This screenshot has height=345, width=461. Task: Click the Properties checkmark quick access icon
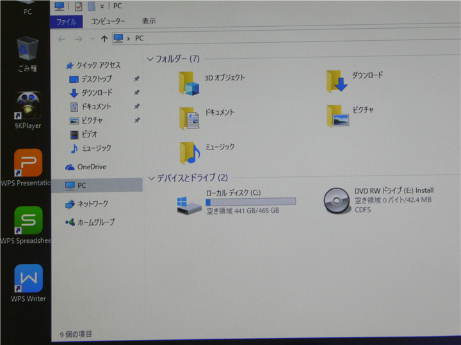pos(78,6)
